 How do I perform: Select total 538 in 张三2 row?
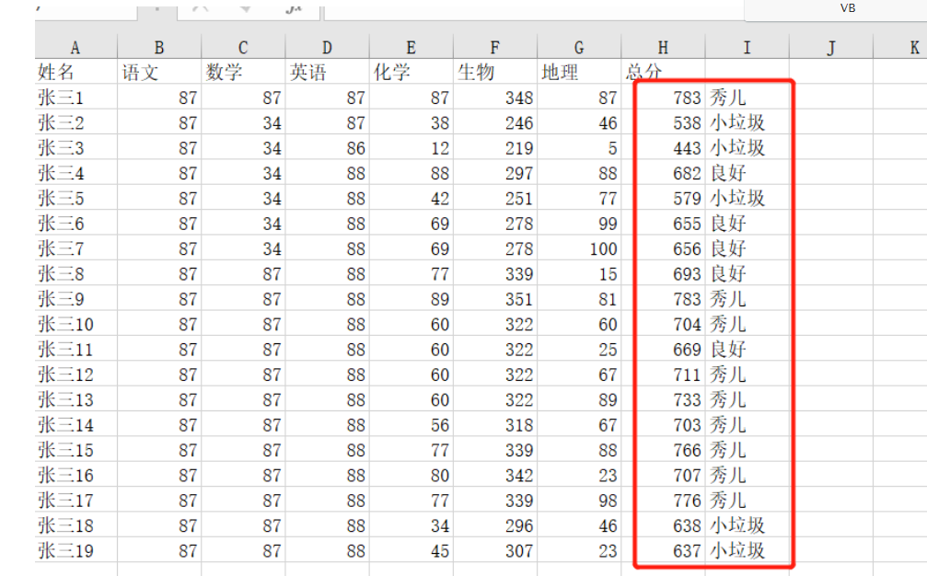[663, 122]
